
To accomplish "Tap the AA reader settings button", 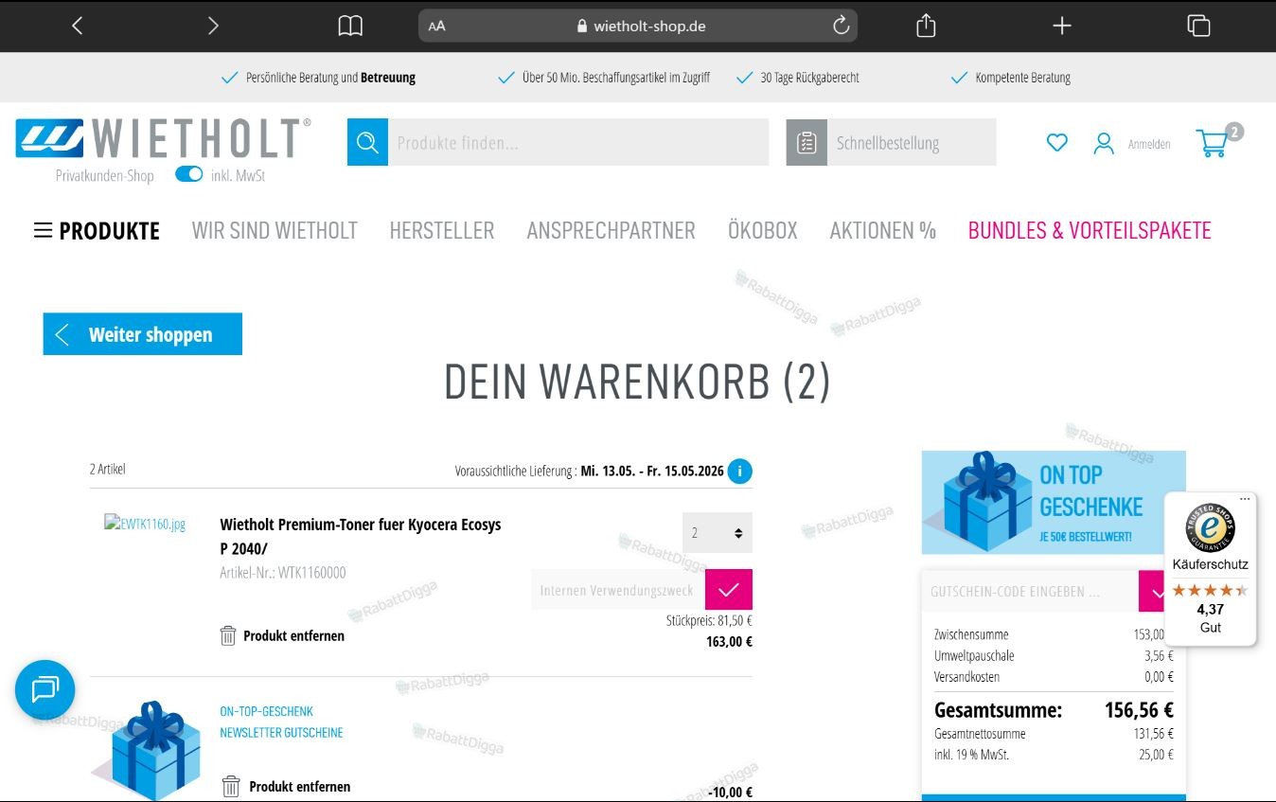I will click(x=436, y=27).
